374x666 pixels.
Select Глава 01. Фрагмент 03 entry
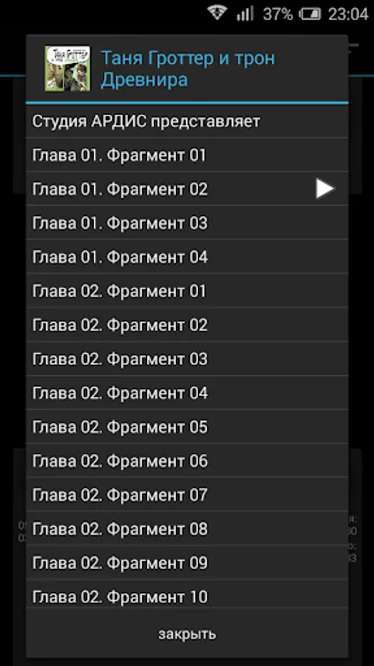click(187, 223)
